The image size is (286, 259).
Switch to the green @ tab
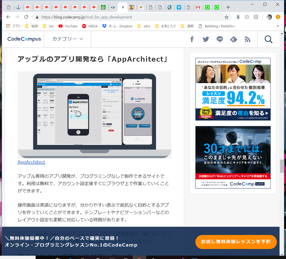coord(103,7)
